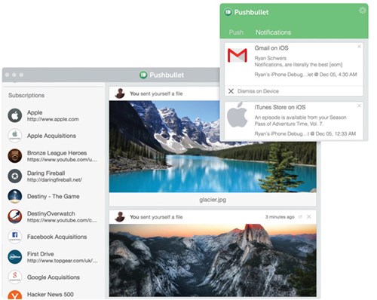
Task: Open the Bronze League Heroes channel avatar
Action: click(x=15, y=156)
